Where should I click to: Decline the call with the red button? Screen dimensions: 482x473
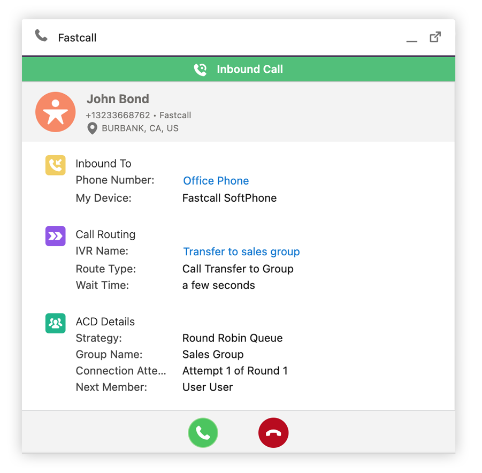273,433
